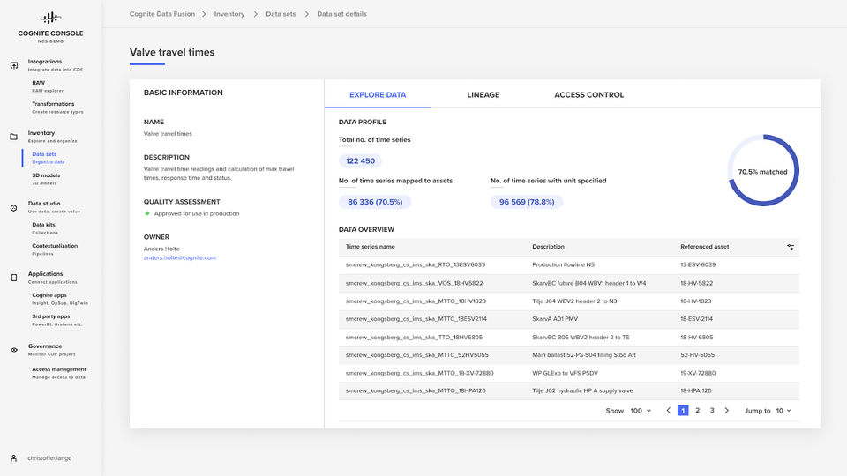
Task: Switch to the Lineage tab
Action: (483, 95)
